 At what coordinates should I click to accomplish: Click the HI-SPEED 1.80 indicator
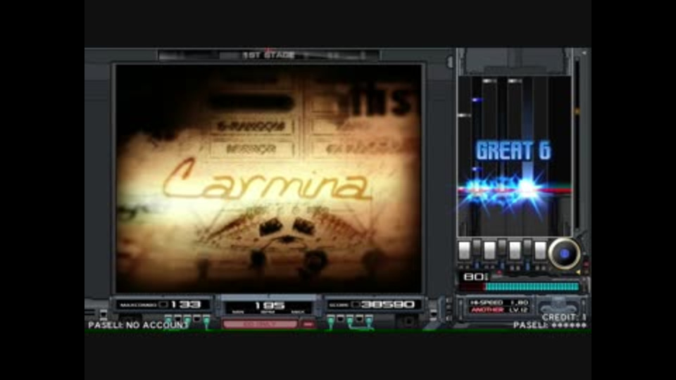tap(498, 303)
